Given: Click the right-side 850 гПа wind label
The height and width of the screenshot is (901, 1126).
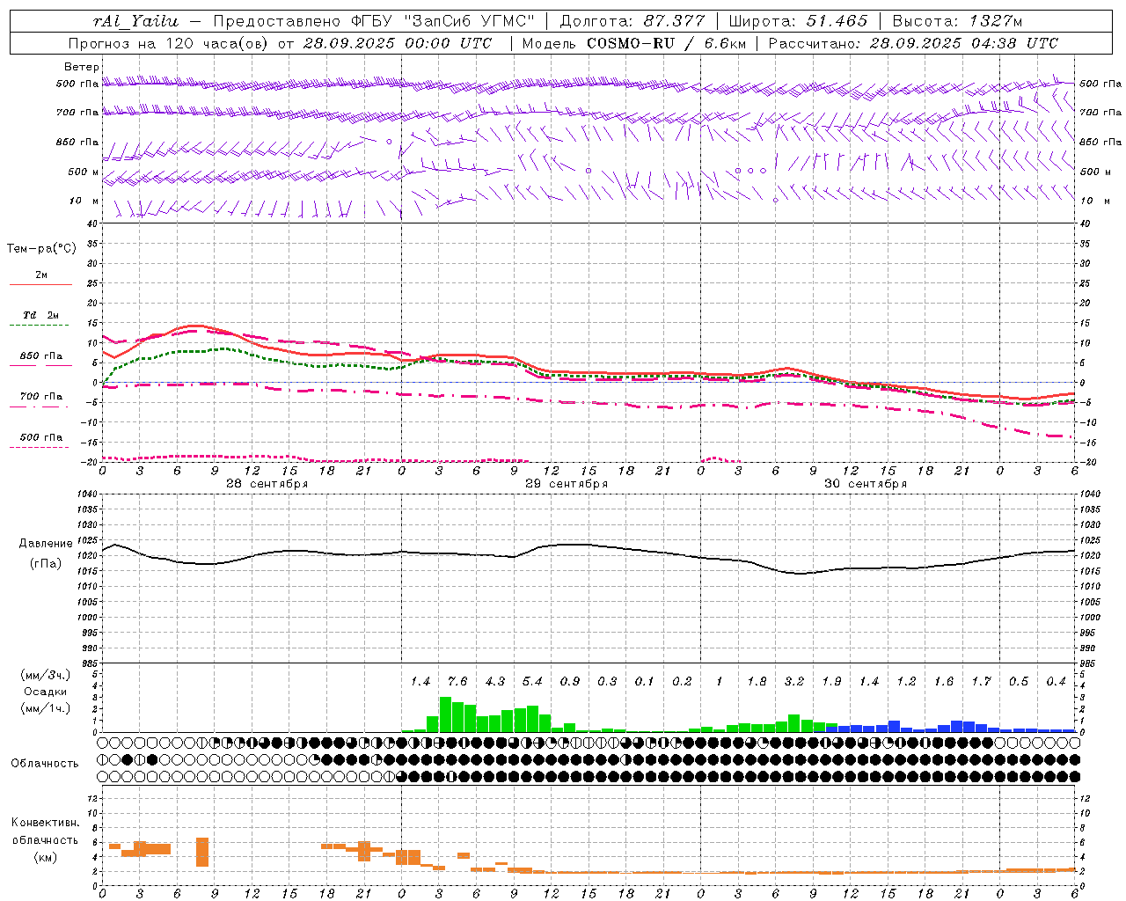Looking at the screenshot, I should click(1100, 142).
